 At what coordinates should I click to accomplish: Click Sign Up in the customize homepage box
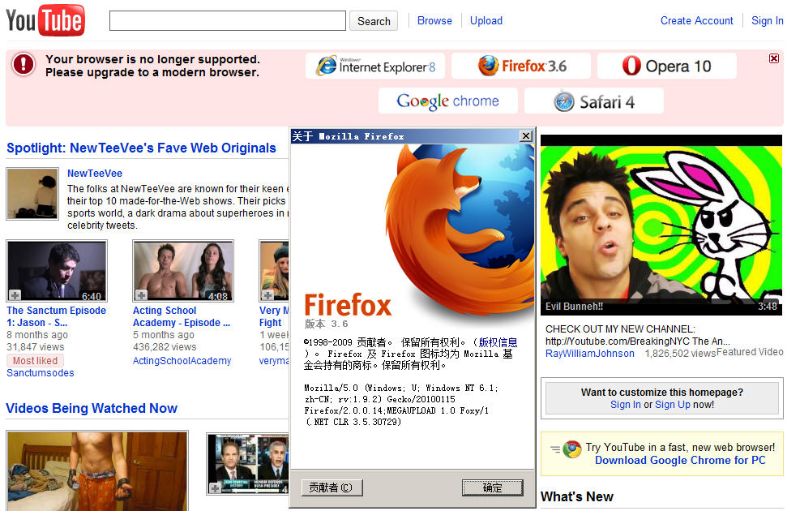coord(673,405)
